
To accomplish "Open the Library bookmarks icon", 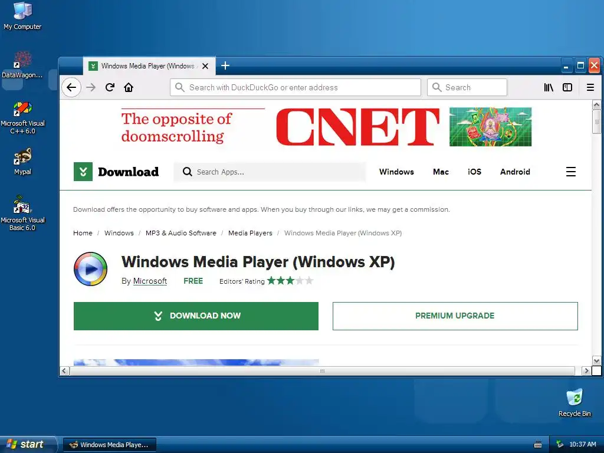I will coord(549,87).
